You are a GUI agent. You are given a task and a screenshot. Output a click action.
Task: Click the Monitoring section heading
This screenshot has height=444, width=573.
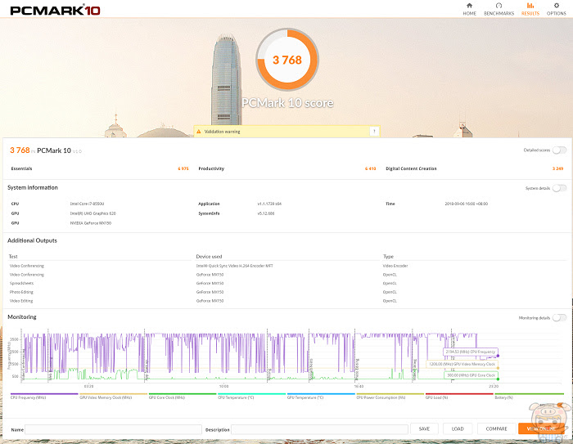pyautogui.click(x=22, y=316)
